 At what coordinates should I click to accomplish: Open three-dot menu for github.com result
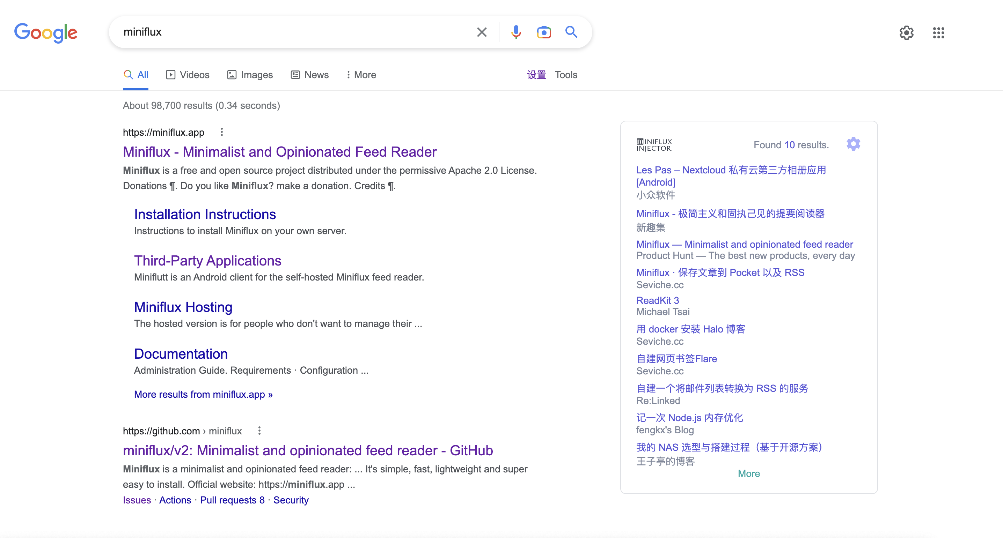[259, 431]
